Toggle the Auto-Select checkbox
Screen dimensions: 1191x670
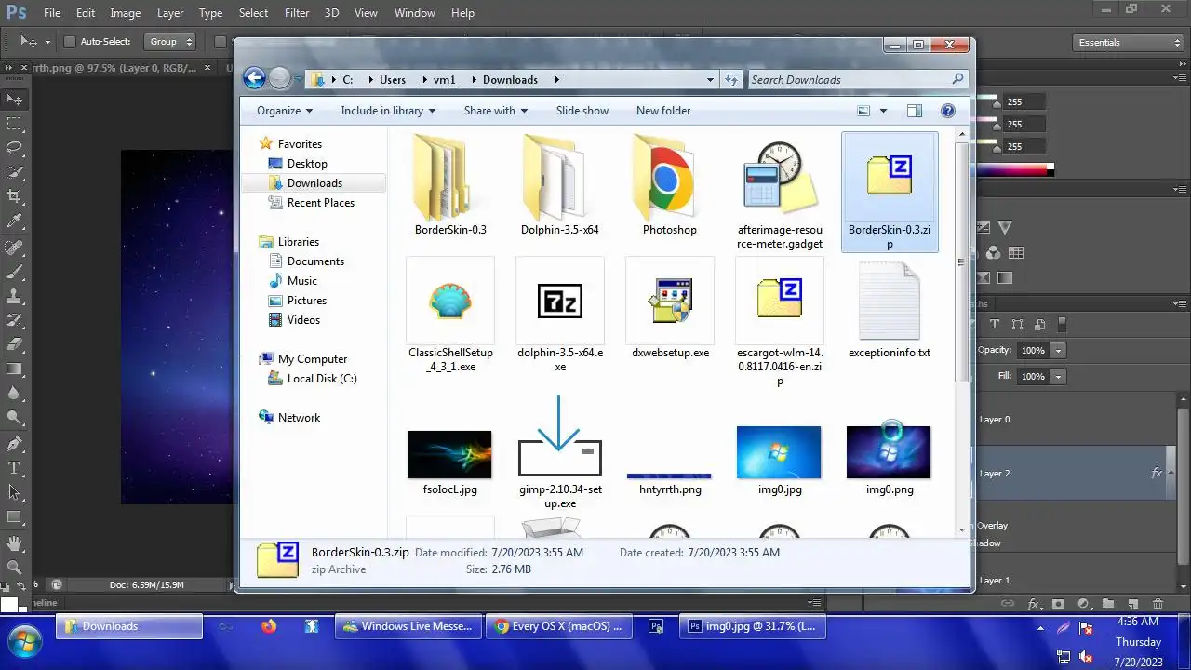tap(69, 42)
